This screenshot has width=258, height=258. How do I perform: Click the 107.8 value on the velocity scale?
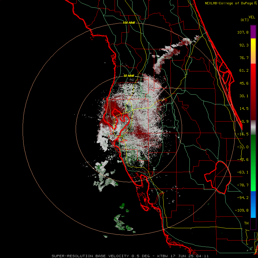pos(243,32)
